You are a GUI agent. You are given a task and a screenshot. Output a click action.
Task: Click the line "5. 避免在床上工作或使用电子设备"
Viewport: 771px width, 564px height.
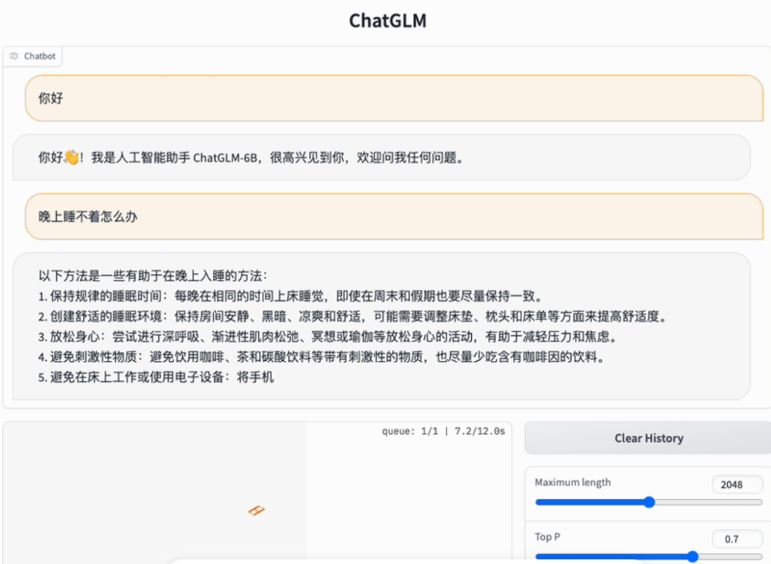tap(155, 377)
